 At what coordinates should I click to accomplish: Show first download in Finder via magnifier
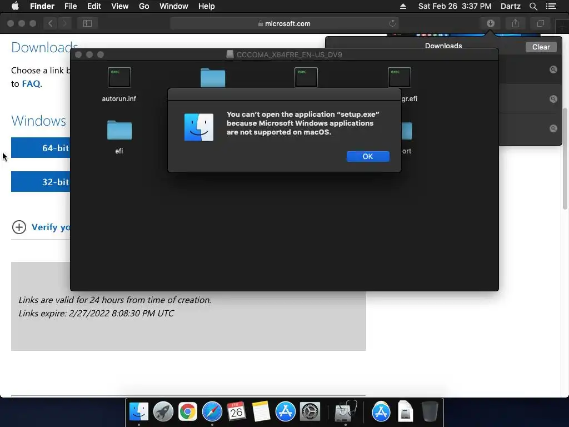coord(553,69)
